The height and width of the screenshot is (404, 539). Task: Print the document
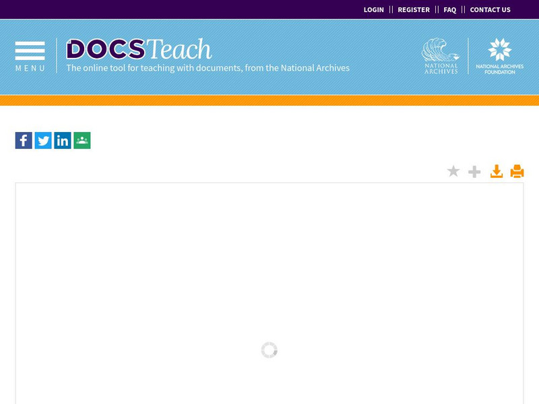pos(517,171)
